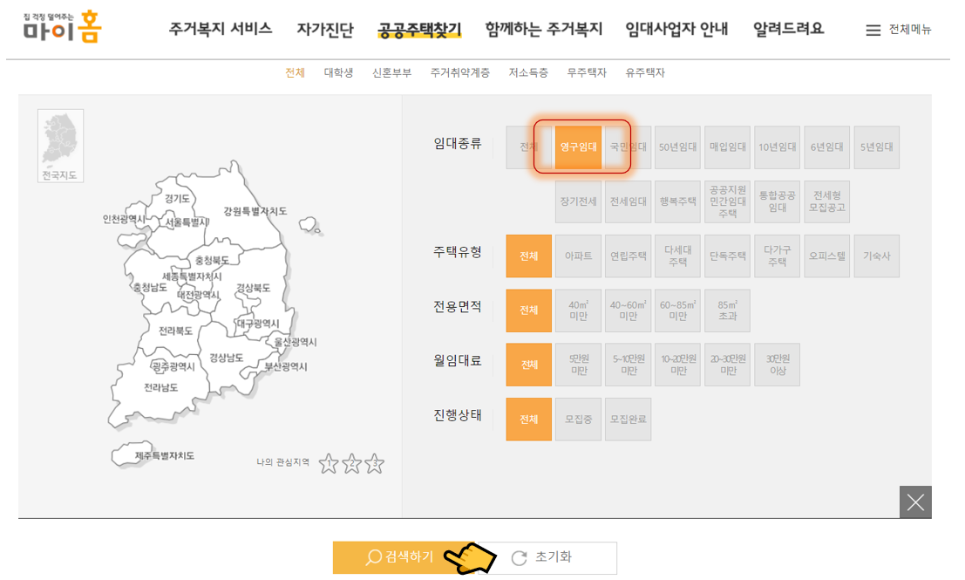Deselect the highlighted 영구임대 lease type
965x580 pixels.
tap(578, 147)
